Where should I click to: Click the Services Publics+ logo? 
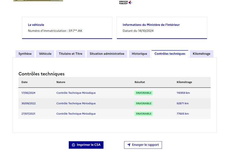(125, 2)
